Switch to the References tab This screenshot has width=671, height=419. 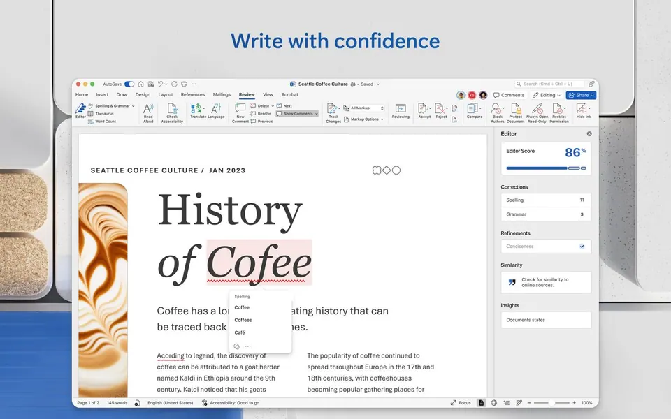(x=193, y=94)
